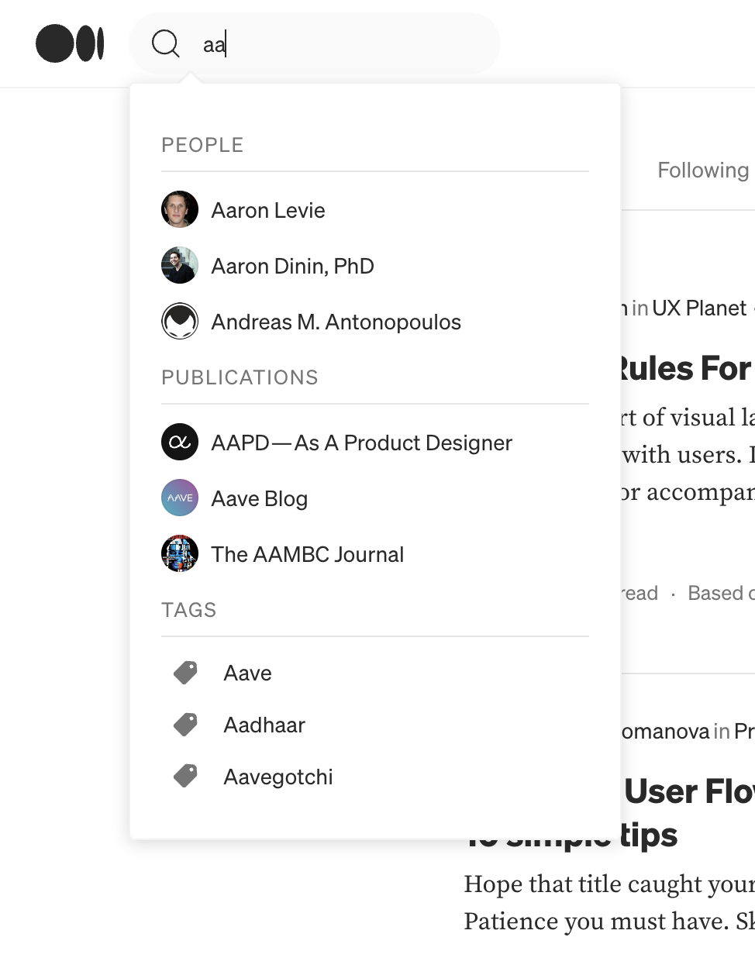This screenshot has height=975, width=755.
Task: Click the Aave Blog logo icon
Action: [x=180, y=498]
